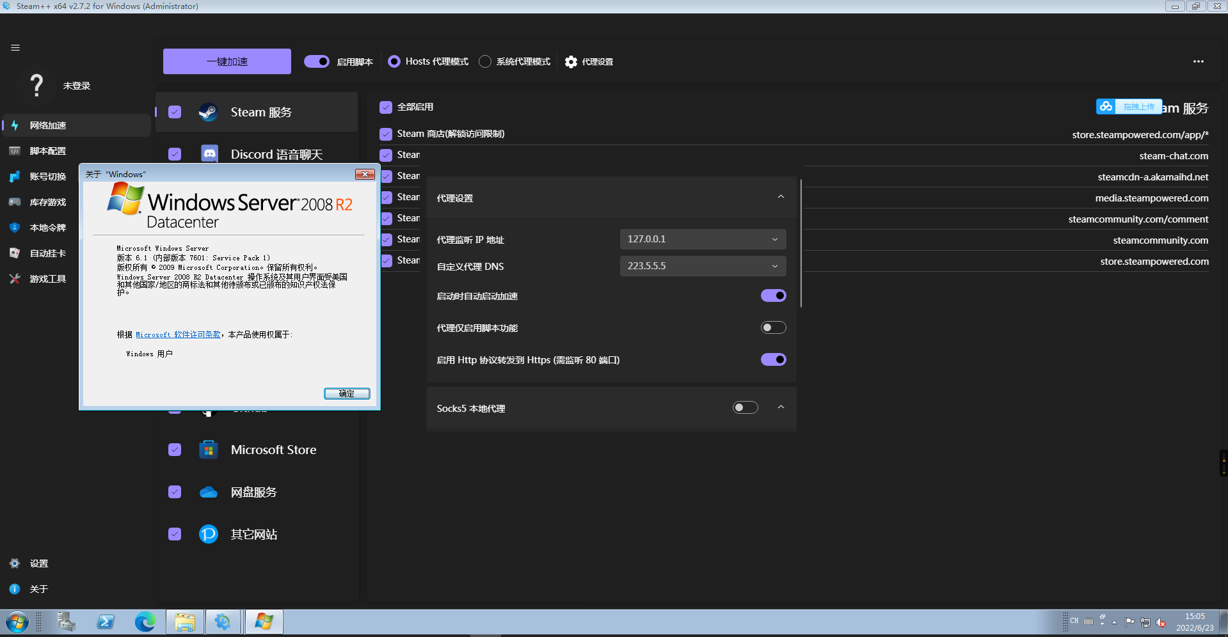Open the hamburger menu top left
The width and height of the screenshot is (1228, 637).
click(x=15, y=47)
